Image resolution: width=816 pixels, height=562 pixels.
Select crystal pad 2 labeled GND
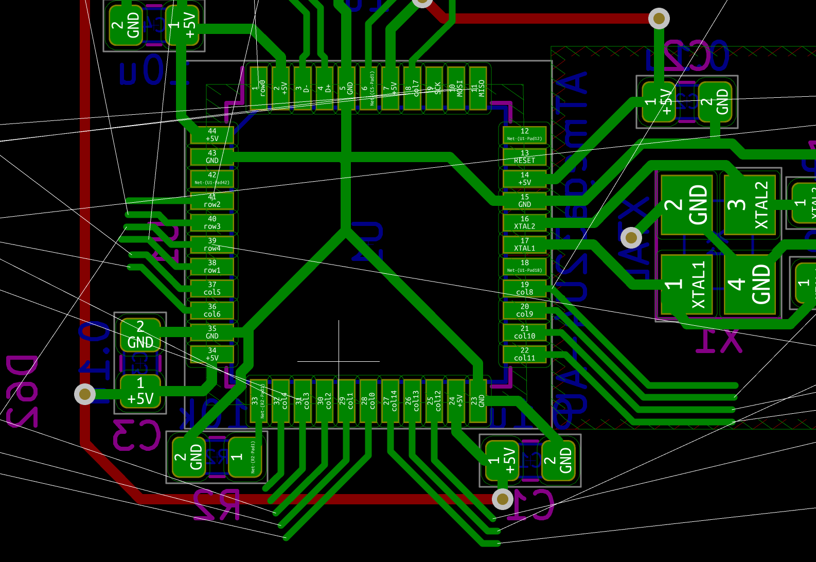point(687,205)
